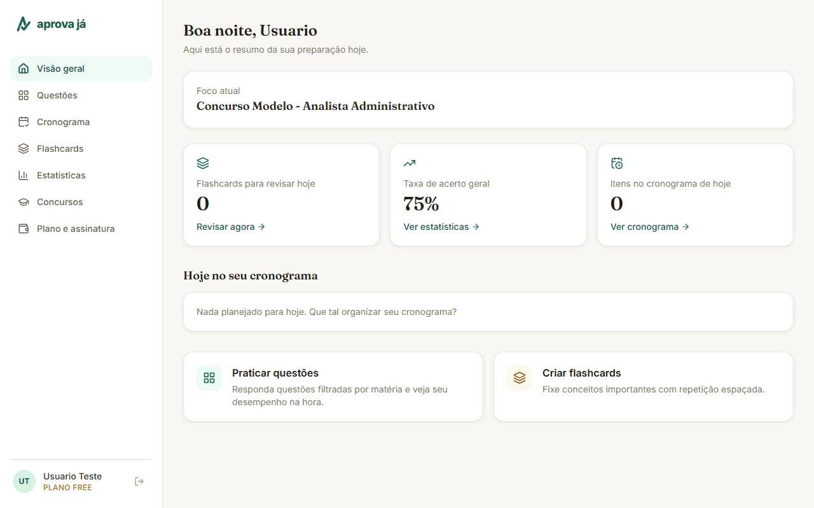The image size is (814, 508).
Task: Click the Boa noite, Usuario heading
Action: [x=250, y=30]
